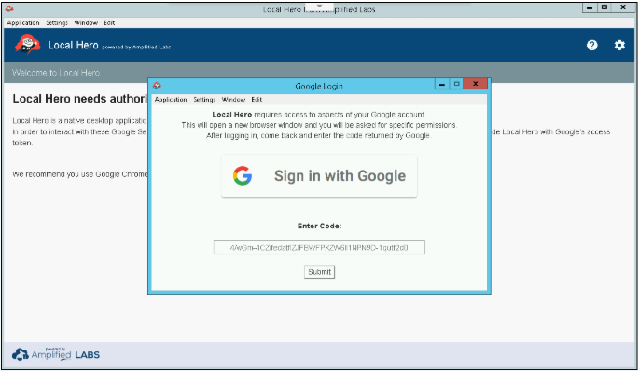The image size is (639, 371).
Task: Open Edit menu in main window
Action: pos(109,22)
